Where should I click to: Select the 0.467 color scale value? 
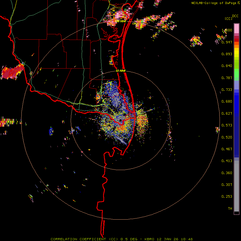pyautogui.click(x=227, y=149)
